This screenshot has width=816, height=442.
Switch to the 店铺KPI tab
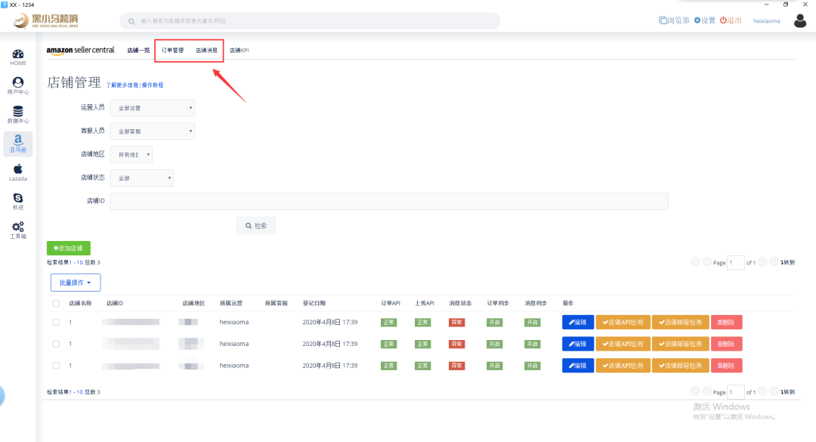pyautogui.click(x=239, y=51)
